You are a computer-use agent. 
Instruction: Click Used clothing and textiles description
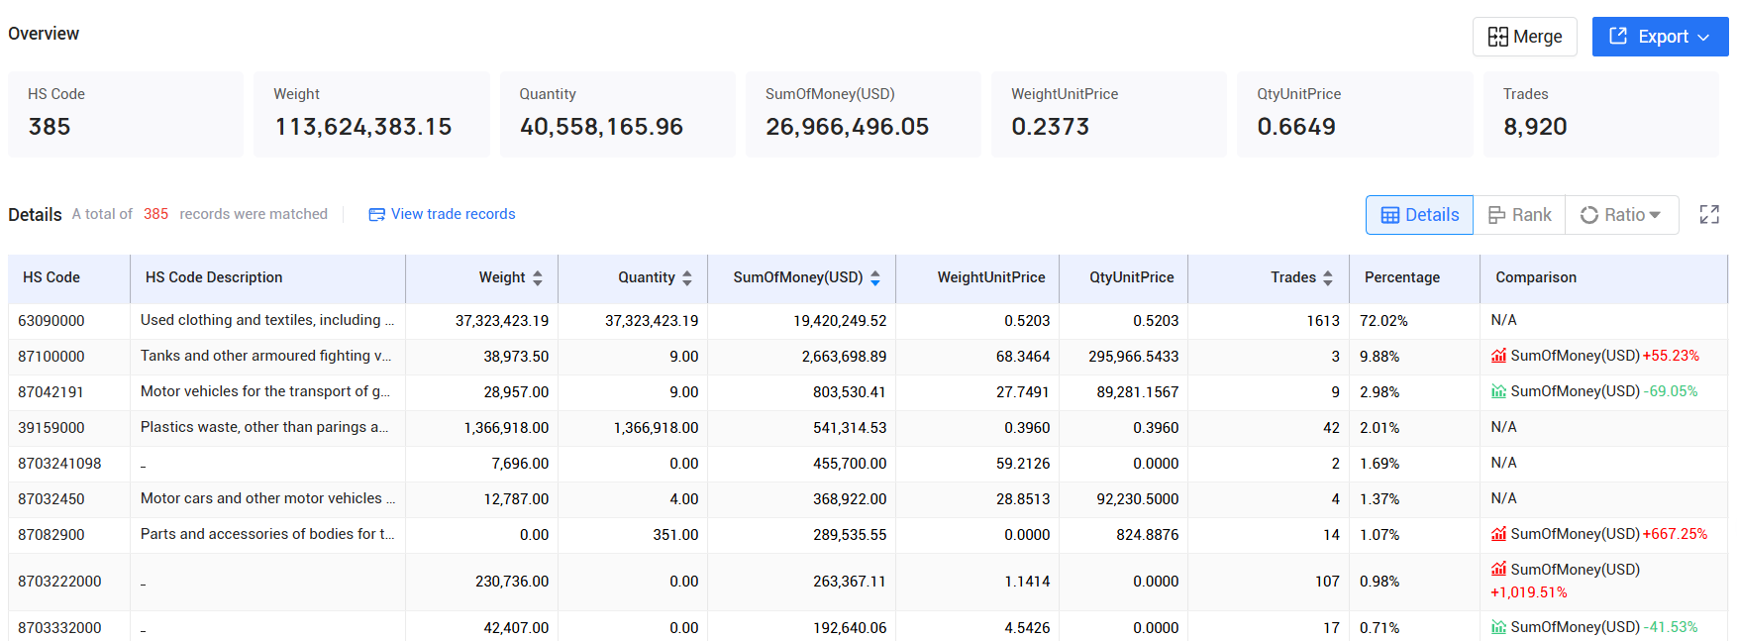[267, 320]
